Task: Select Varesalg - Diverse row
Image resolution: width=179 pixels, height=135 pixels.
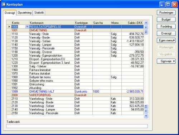Action: (75, 52)
